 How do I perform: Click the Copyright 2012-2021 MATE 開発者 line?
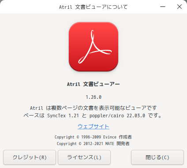[x=93, y=144]
